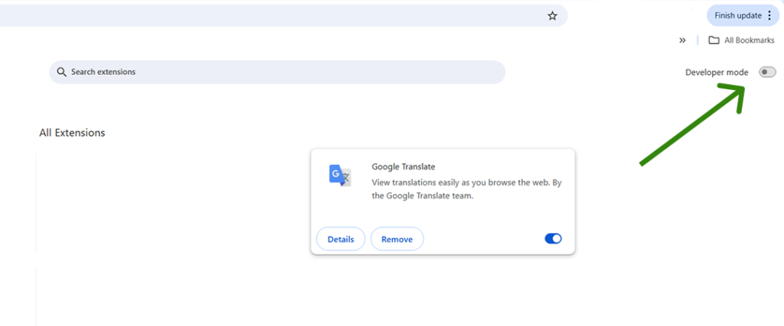
Task: Click the Google Translate extension title
Action: pyautogui.click(x=403, y=166)
